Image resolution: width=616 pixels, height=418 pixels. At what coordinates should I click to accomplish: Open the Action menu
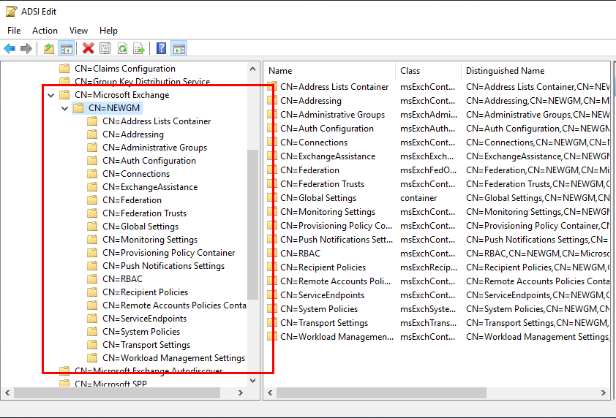tap(45, 31)
